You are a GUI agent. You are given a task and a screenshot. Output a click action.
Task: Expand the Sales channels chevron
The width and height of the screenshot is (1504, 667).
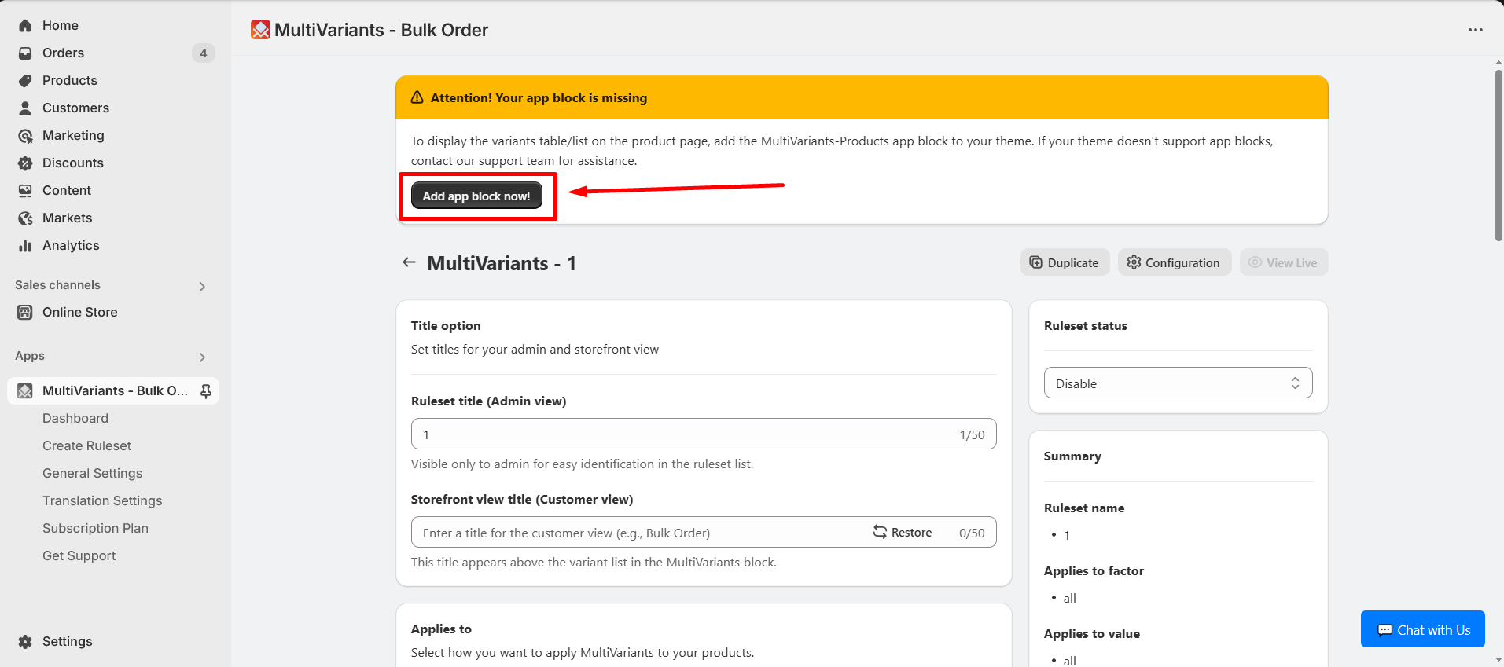[x=202, y=287]
